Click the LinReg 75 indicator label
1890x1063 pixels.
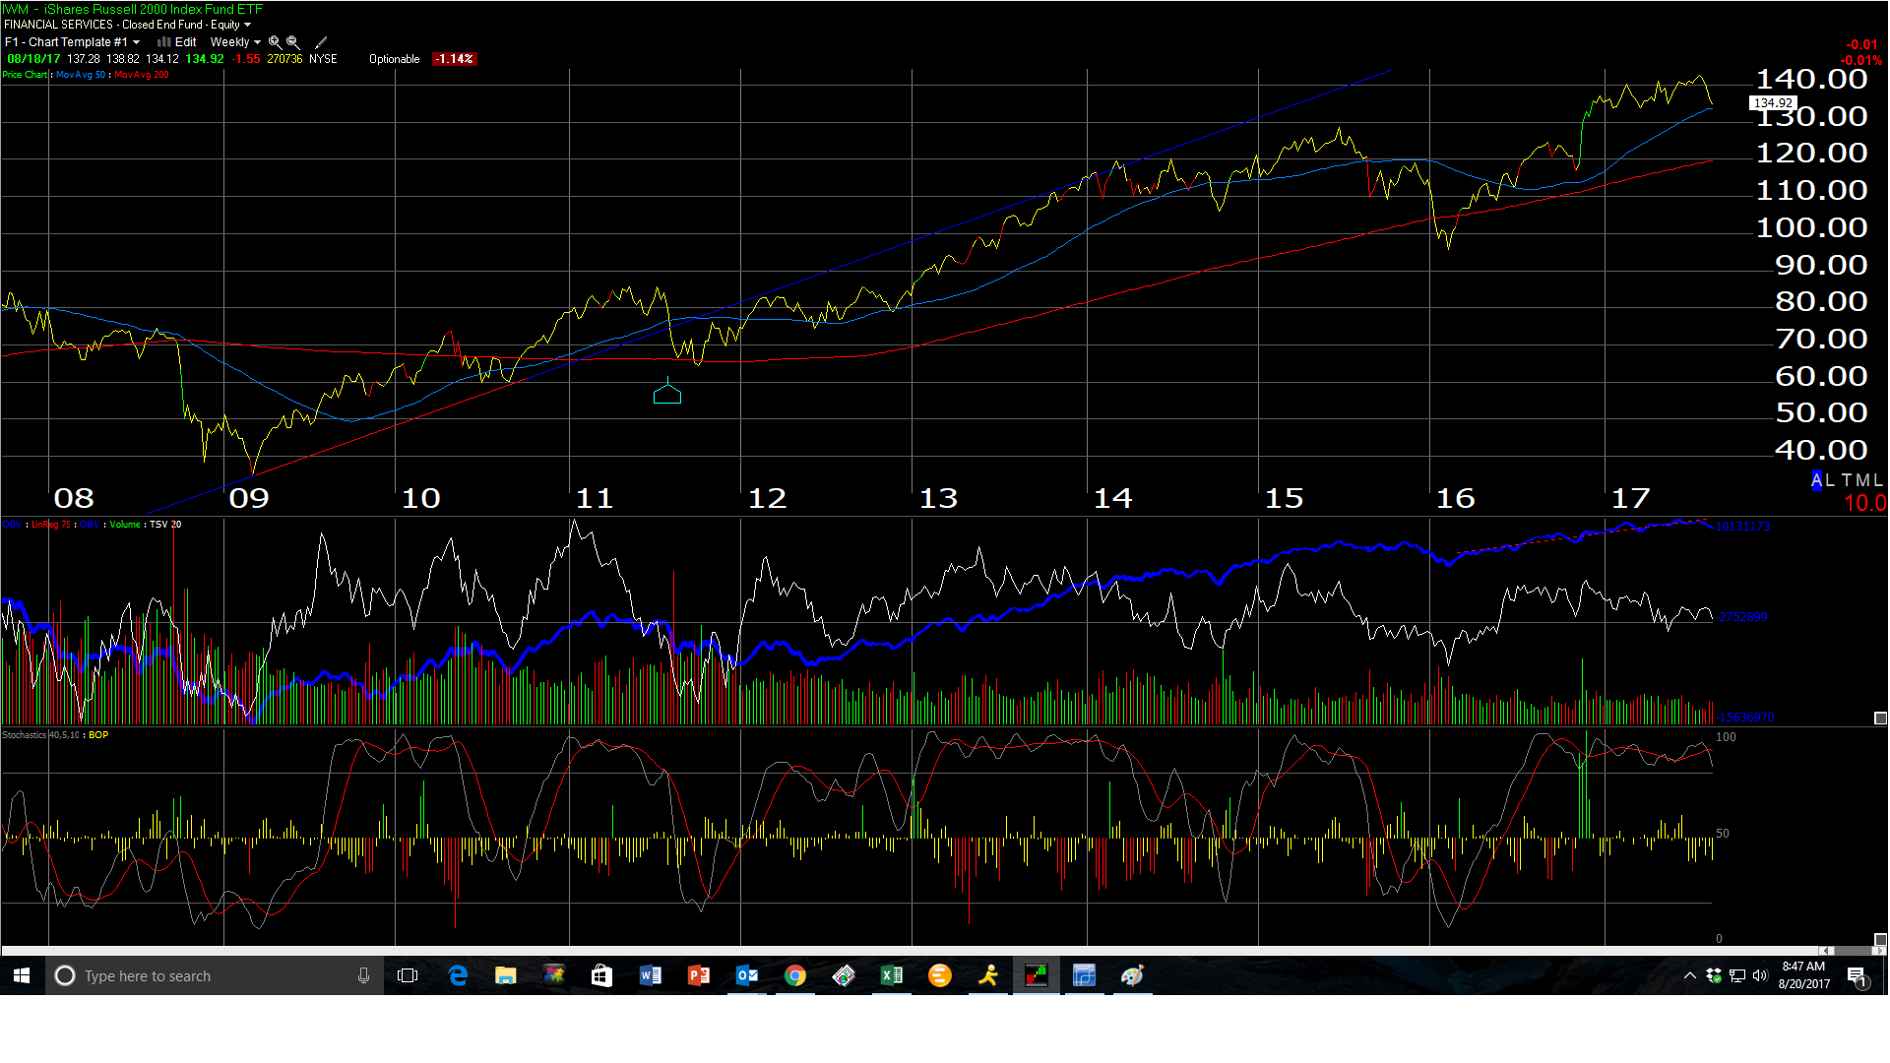(51, 525)
